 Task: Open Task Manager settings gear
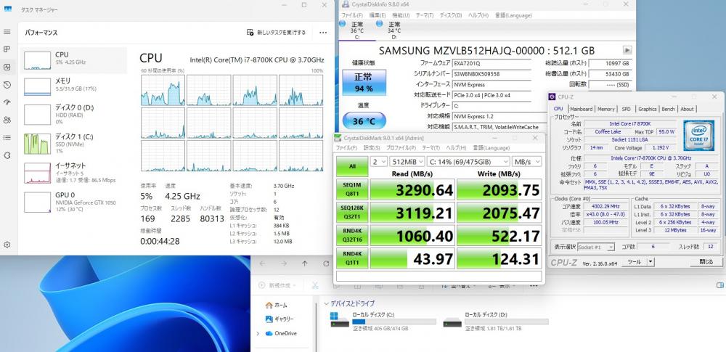pos(7,245)
